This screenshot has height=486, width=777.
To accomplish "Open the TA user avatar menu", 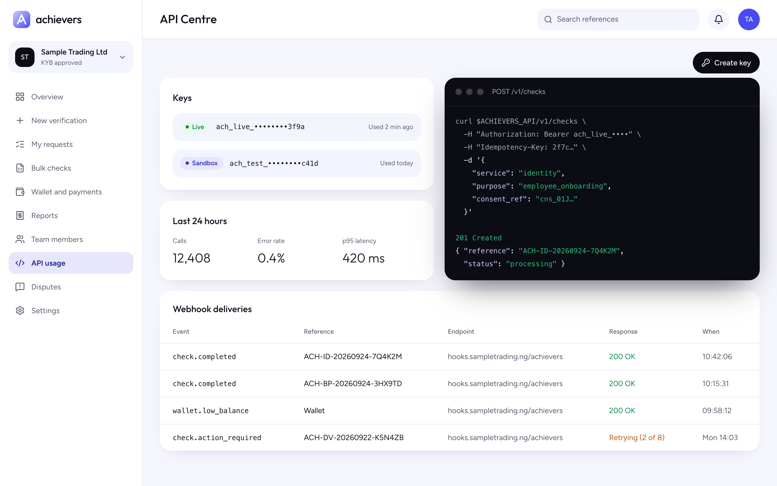I will [749, 19].
